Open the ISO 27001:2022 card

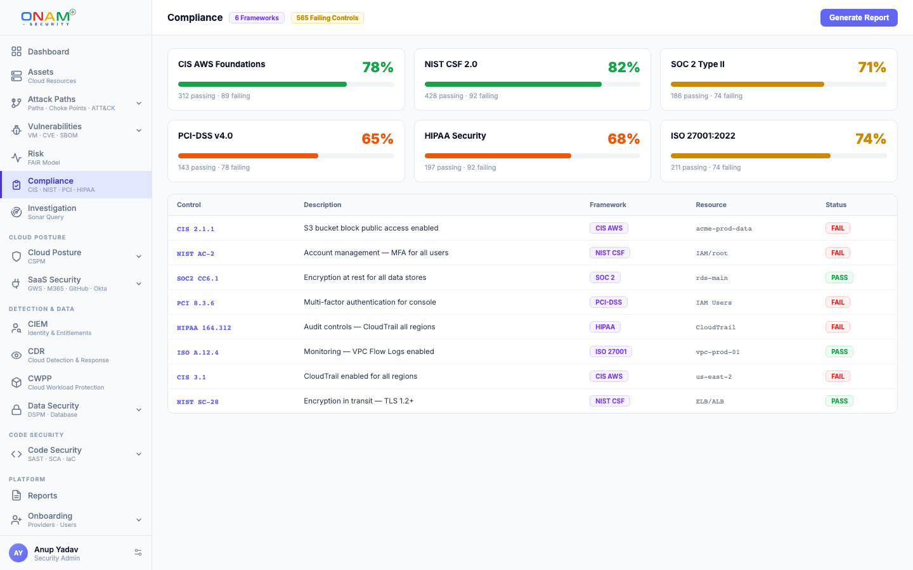pos(779,151)
